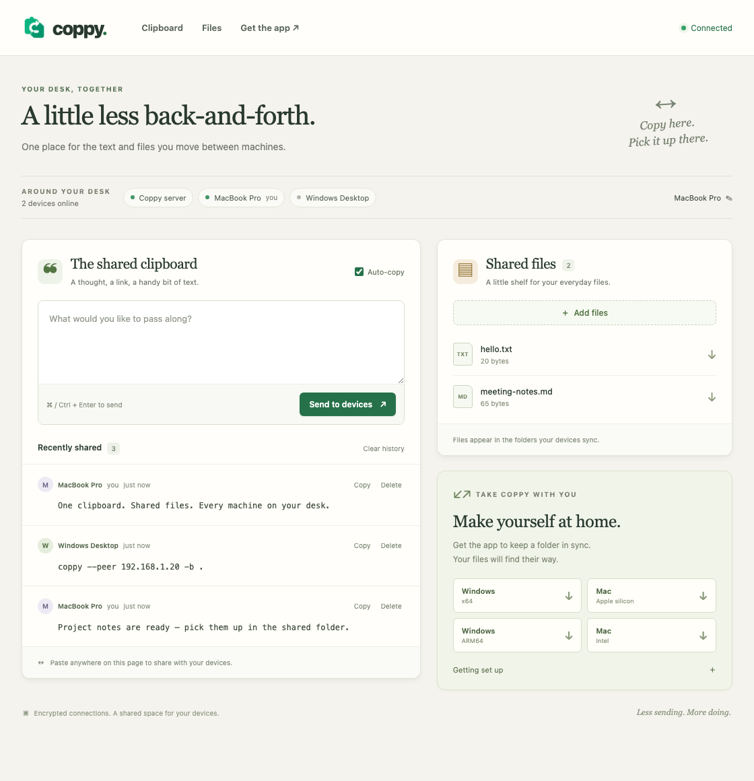Clear the recently shared history

384,449
